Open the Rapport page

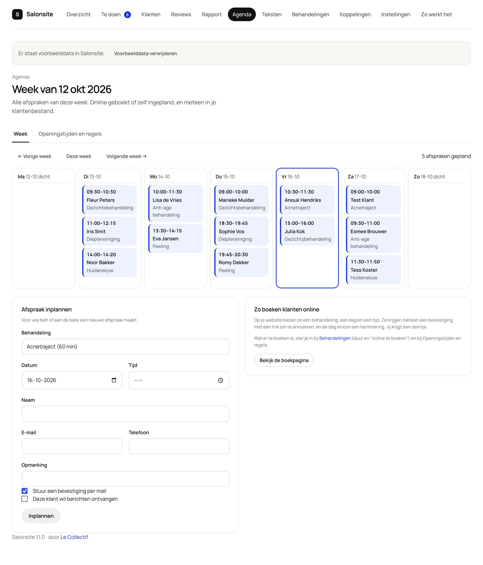tap(212, 14)
